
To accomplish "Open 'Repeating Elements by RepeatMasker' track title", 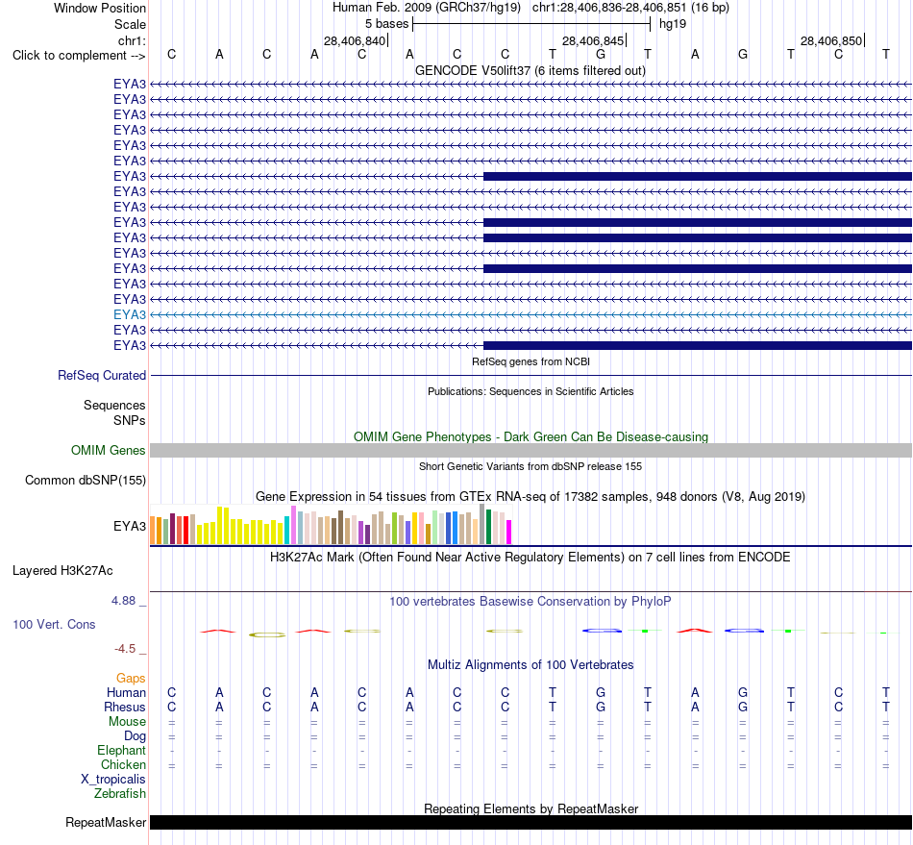I will (531, 808).
